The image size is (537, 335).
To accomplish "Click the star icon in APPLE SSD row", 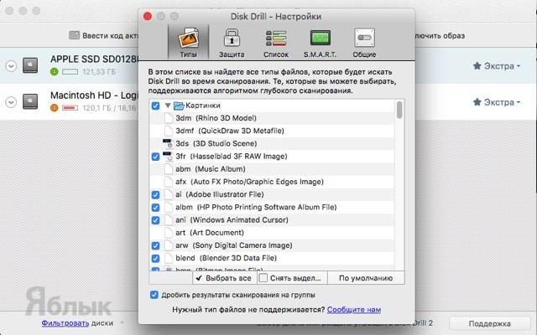I will 477,65.
